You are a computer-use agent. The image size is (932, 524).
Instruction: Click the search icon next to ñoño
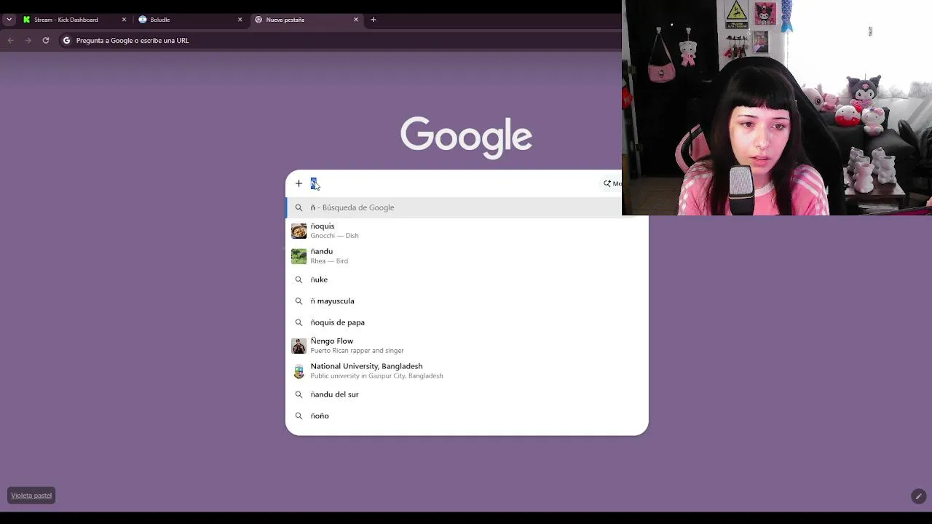[299, 416]
